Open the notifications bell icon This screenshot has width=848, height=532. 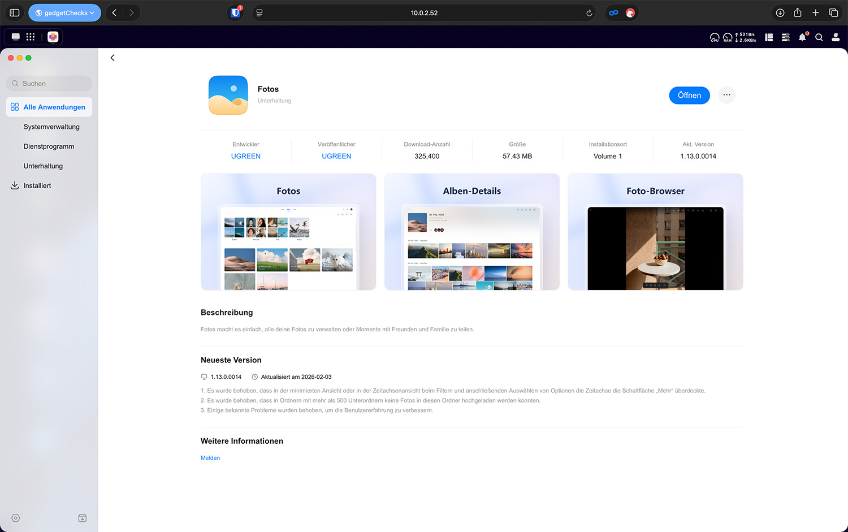tap(802, 37)
